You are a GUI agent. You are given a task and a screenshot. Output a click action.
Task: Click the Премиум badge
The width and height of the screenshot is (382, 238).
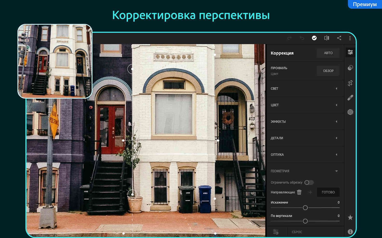[x=365, y=4]
